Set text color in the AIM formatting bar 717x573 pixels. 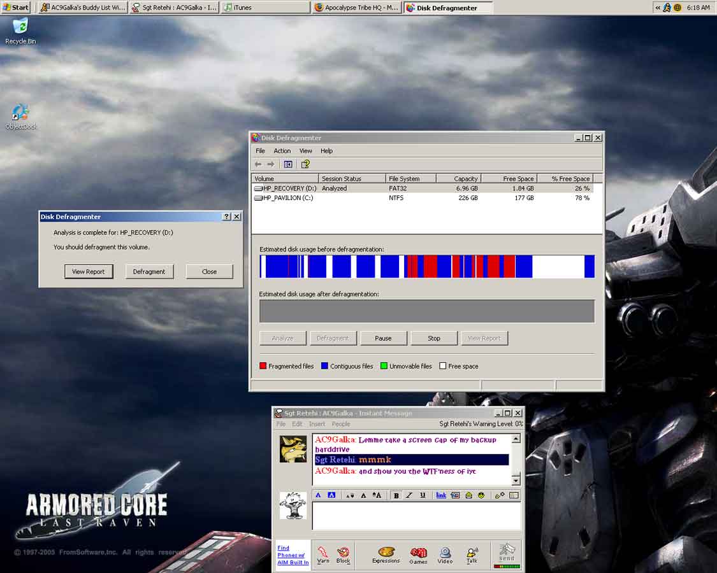point(319,495)
